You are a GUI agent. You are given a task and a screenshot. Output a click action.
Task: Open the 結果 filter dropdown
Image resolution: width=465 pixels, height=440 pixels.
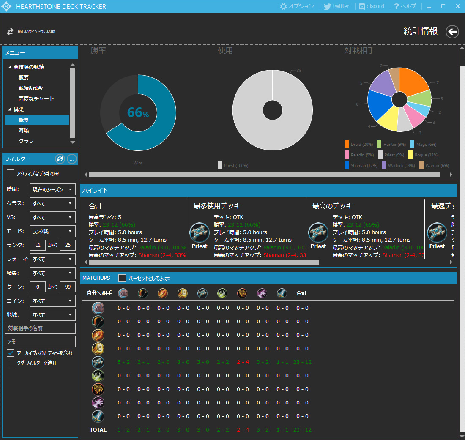point(53,273)
